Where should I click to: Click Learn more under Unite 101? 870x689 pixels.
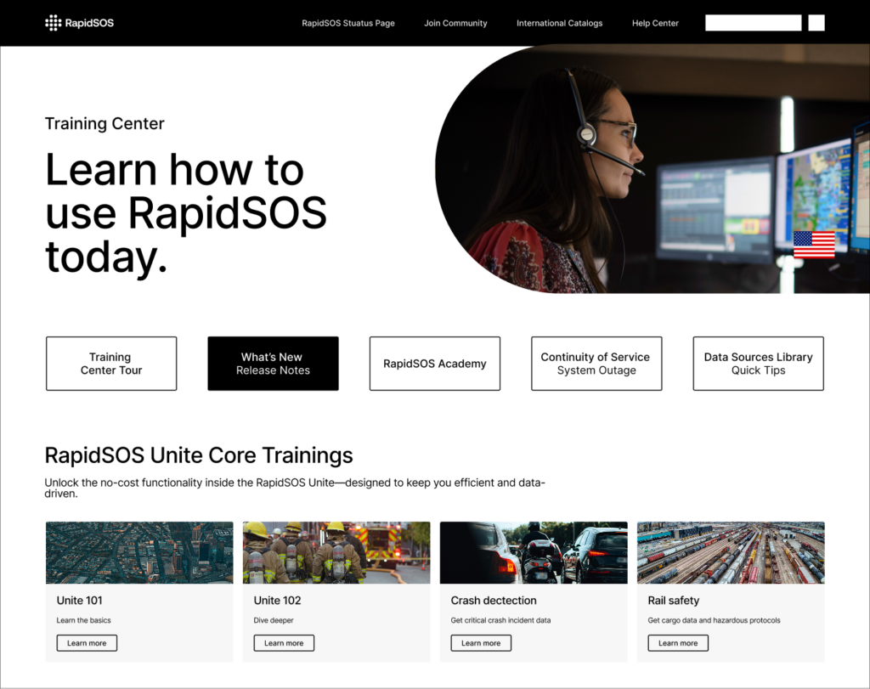click(87, 643)
